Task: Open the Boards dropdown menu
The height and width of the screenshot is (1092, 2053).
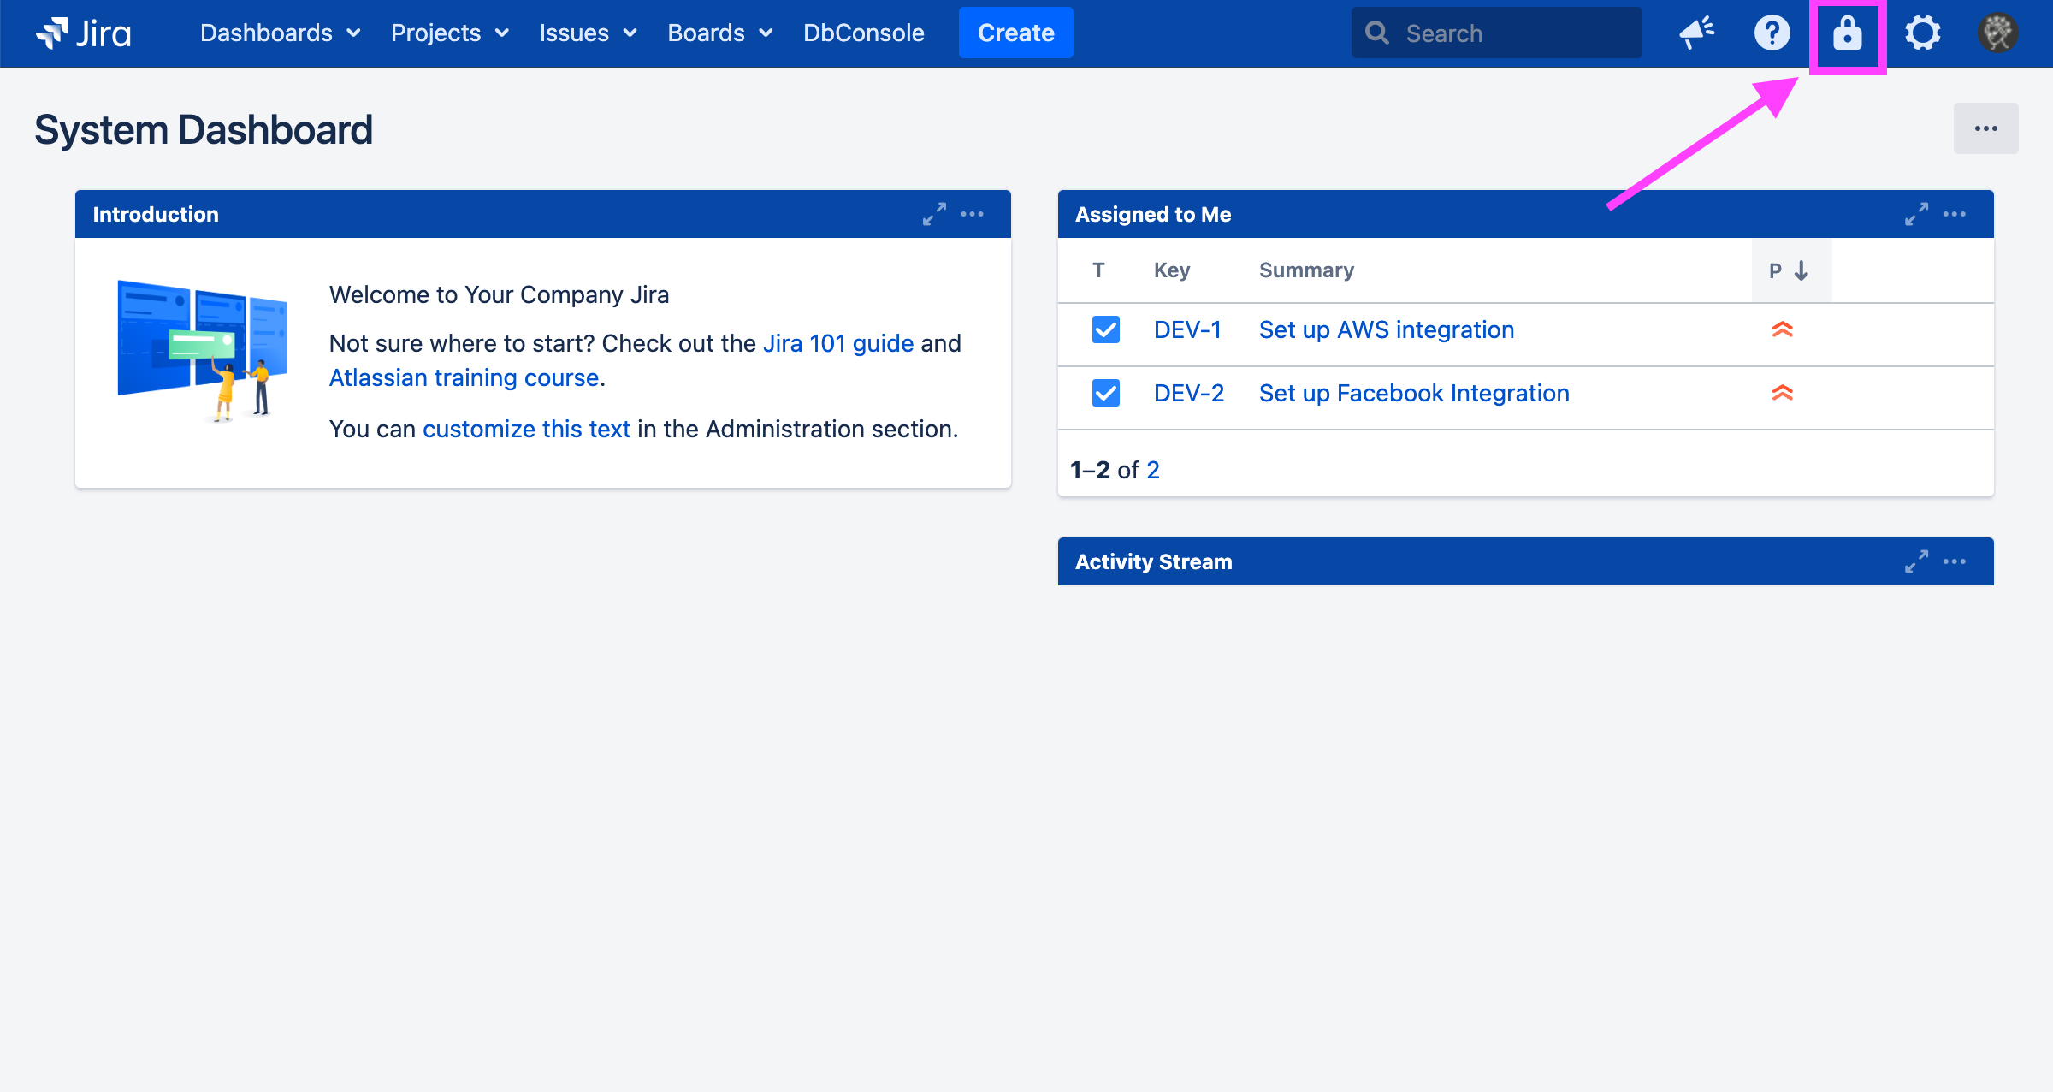Action: 719,33
